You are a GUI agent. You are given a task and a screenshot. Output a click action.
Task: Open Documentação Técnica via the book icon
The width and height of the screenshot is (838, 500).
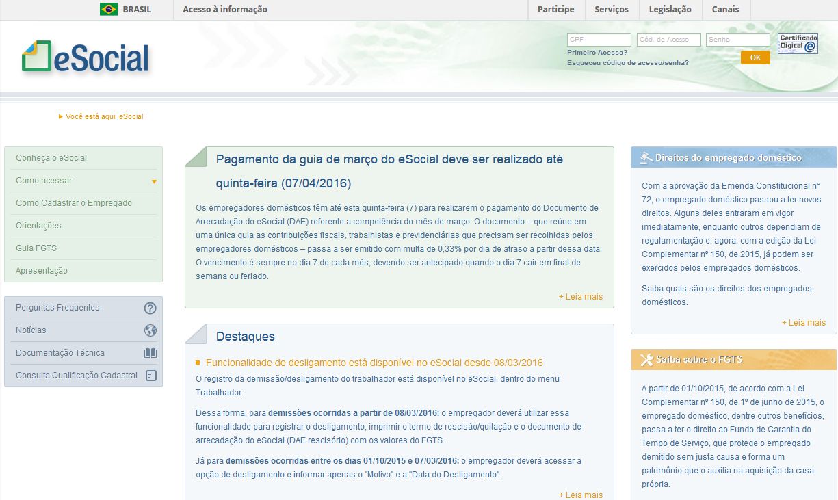coord(150,352)
